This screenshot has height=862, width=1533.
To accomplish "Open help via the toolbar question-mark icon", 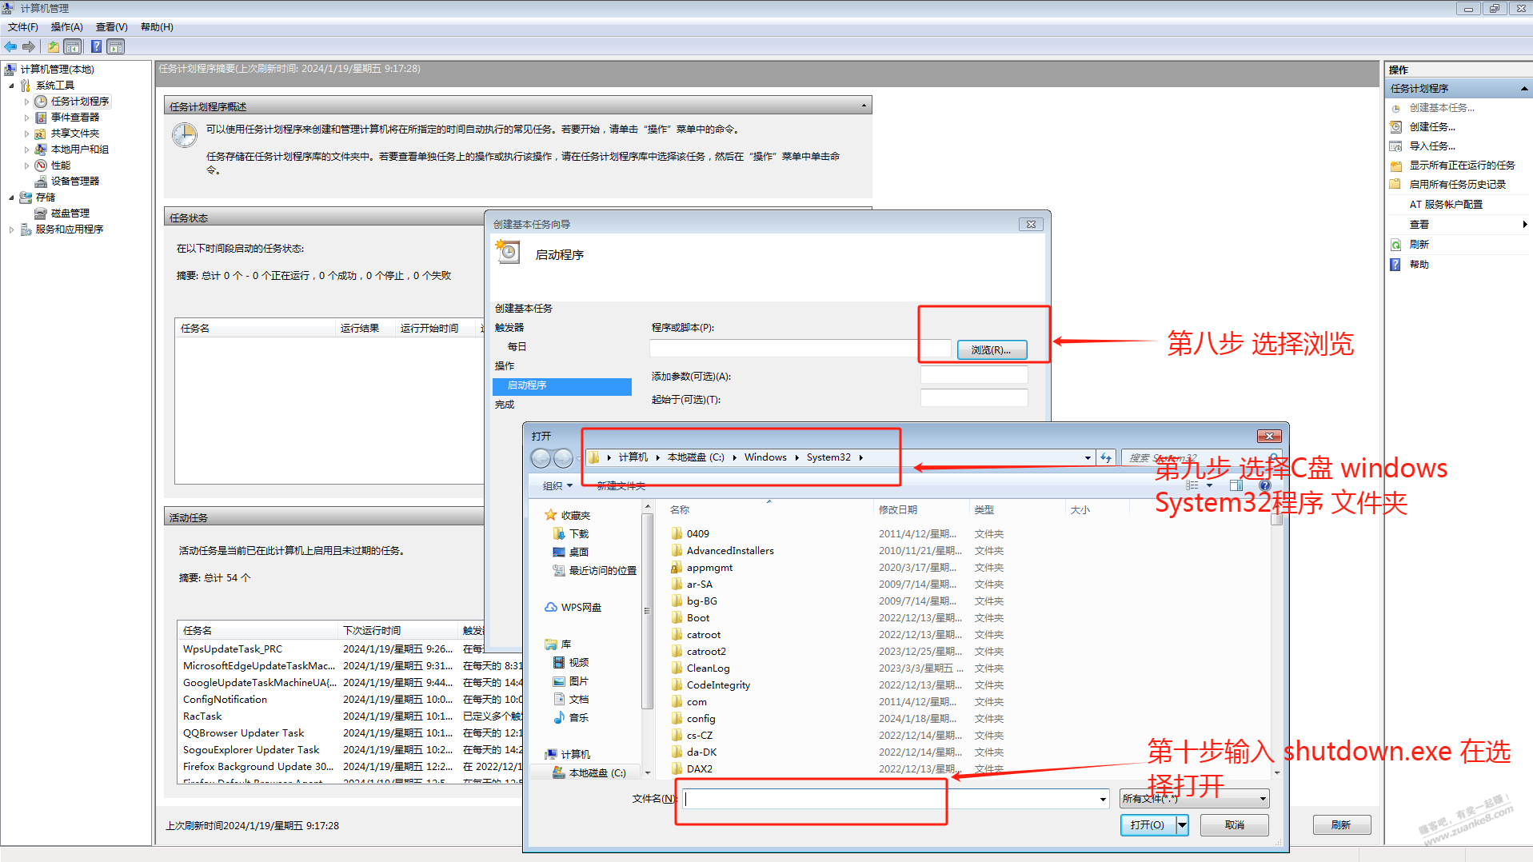I will click(x=96, y=46).
